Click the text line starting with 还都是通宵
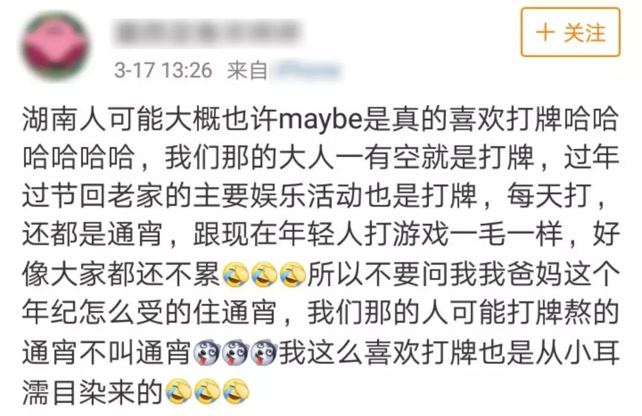The image size is (642, 416). [x=320, y=235]
